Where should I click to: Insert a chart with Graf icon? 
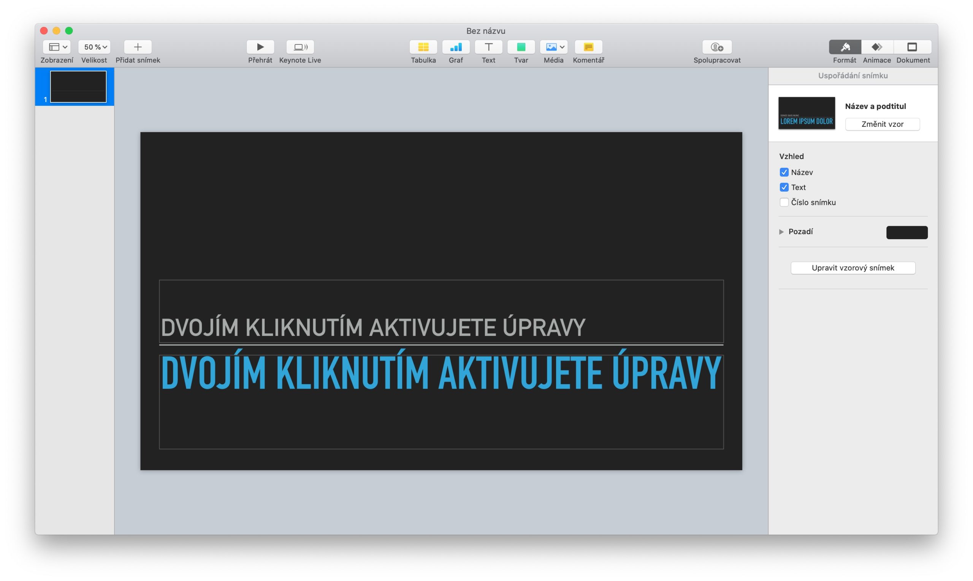click(456, 47)
